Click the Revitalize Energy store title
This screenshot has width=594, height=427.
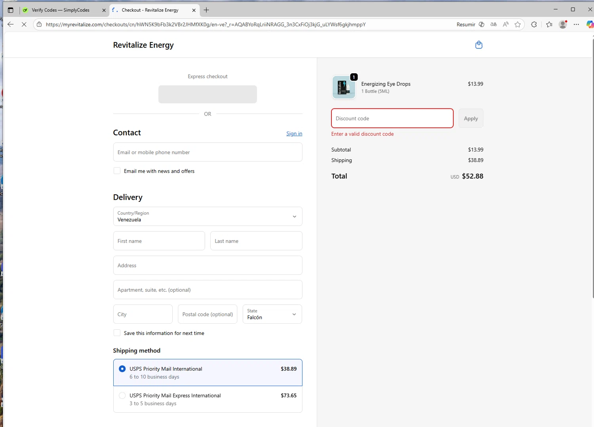point(143,45)
